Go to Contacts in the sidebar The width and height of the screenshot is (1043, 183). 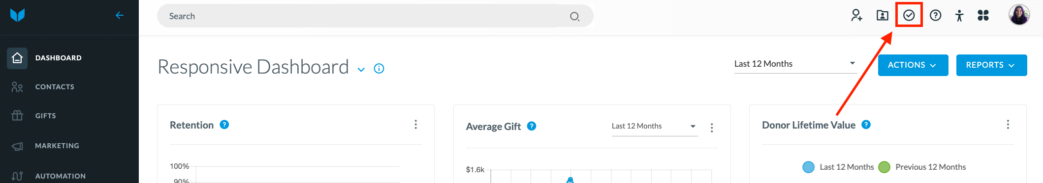point(55,87)
